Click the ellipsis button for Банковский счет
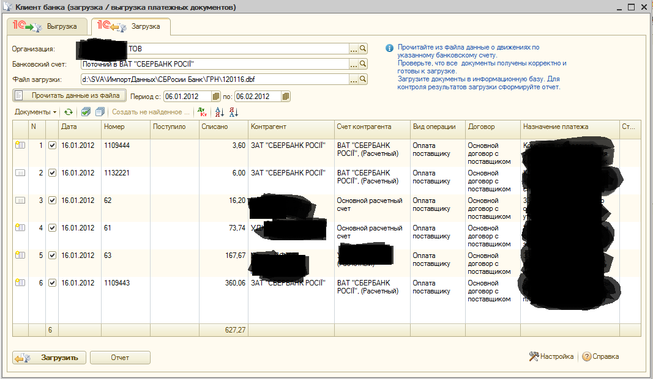 pyautogui.click(x=353, y=64)
